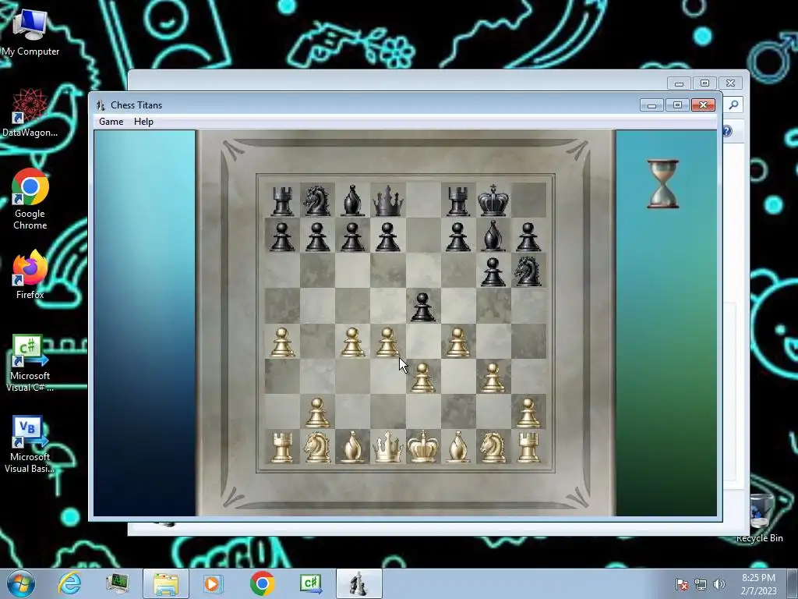Select the white pawn on g3

tap(493, 377)
